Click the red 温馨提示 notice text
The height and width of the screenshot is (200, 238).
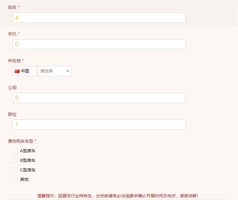pos(118,196)
